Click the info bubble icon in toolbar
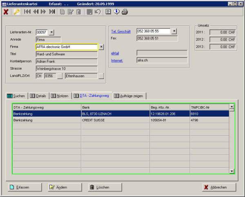 [x=117, y=12]
